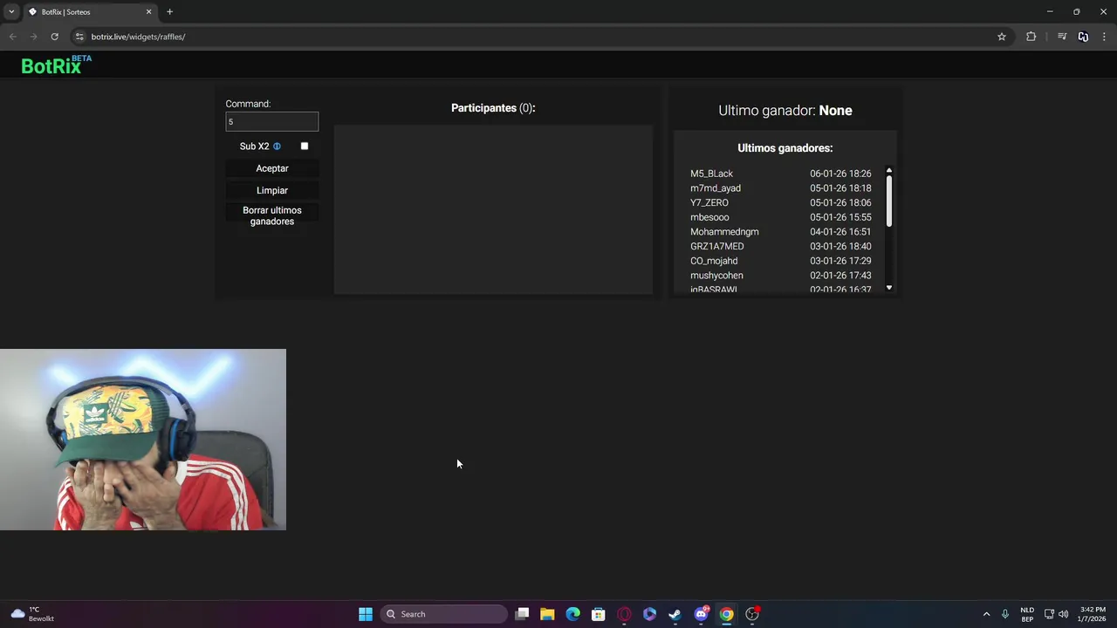Open the NLD language switcher
The image size is (1117, 628).
[x=1027, y=614]
